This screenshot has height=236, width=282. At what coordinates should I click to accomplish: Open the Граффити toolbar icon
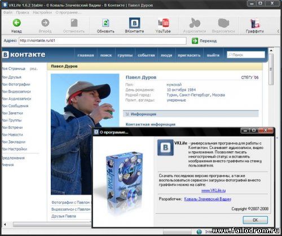coord(255,23)
